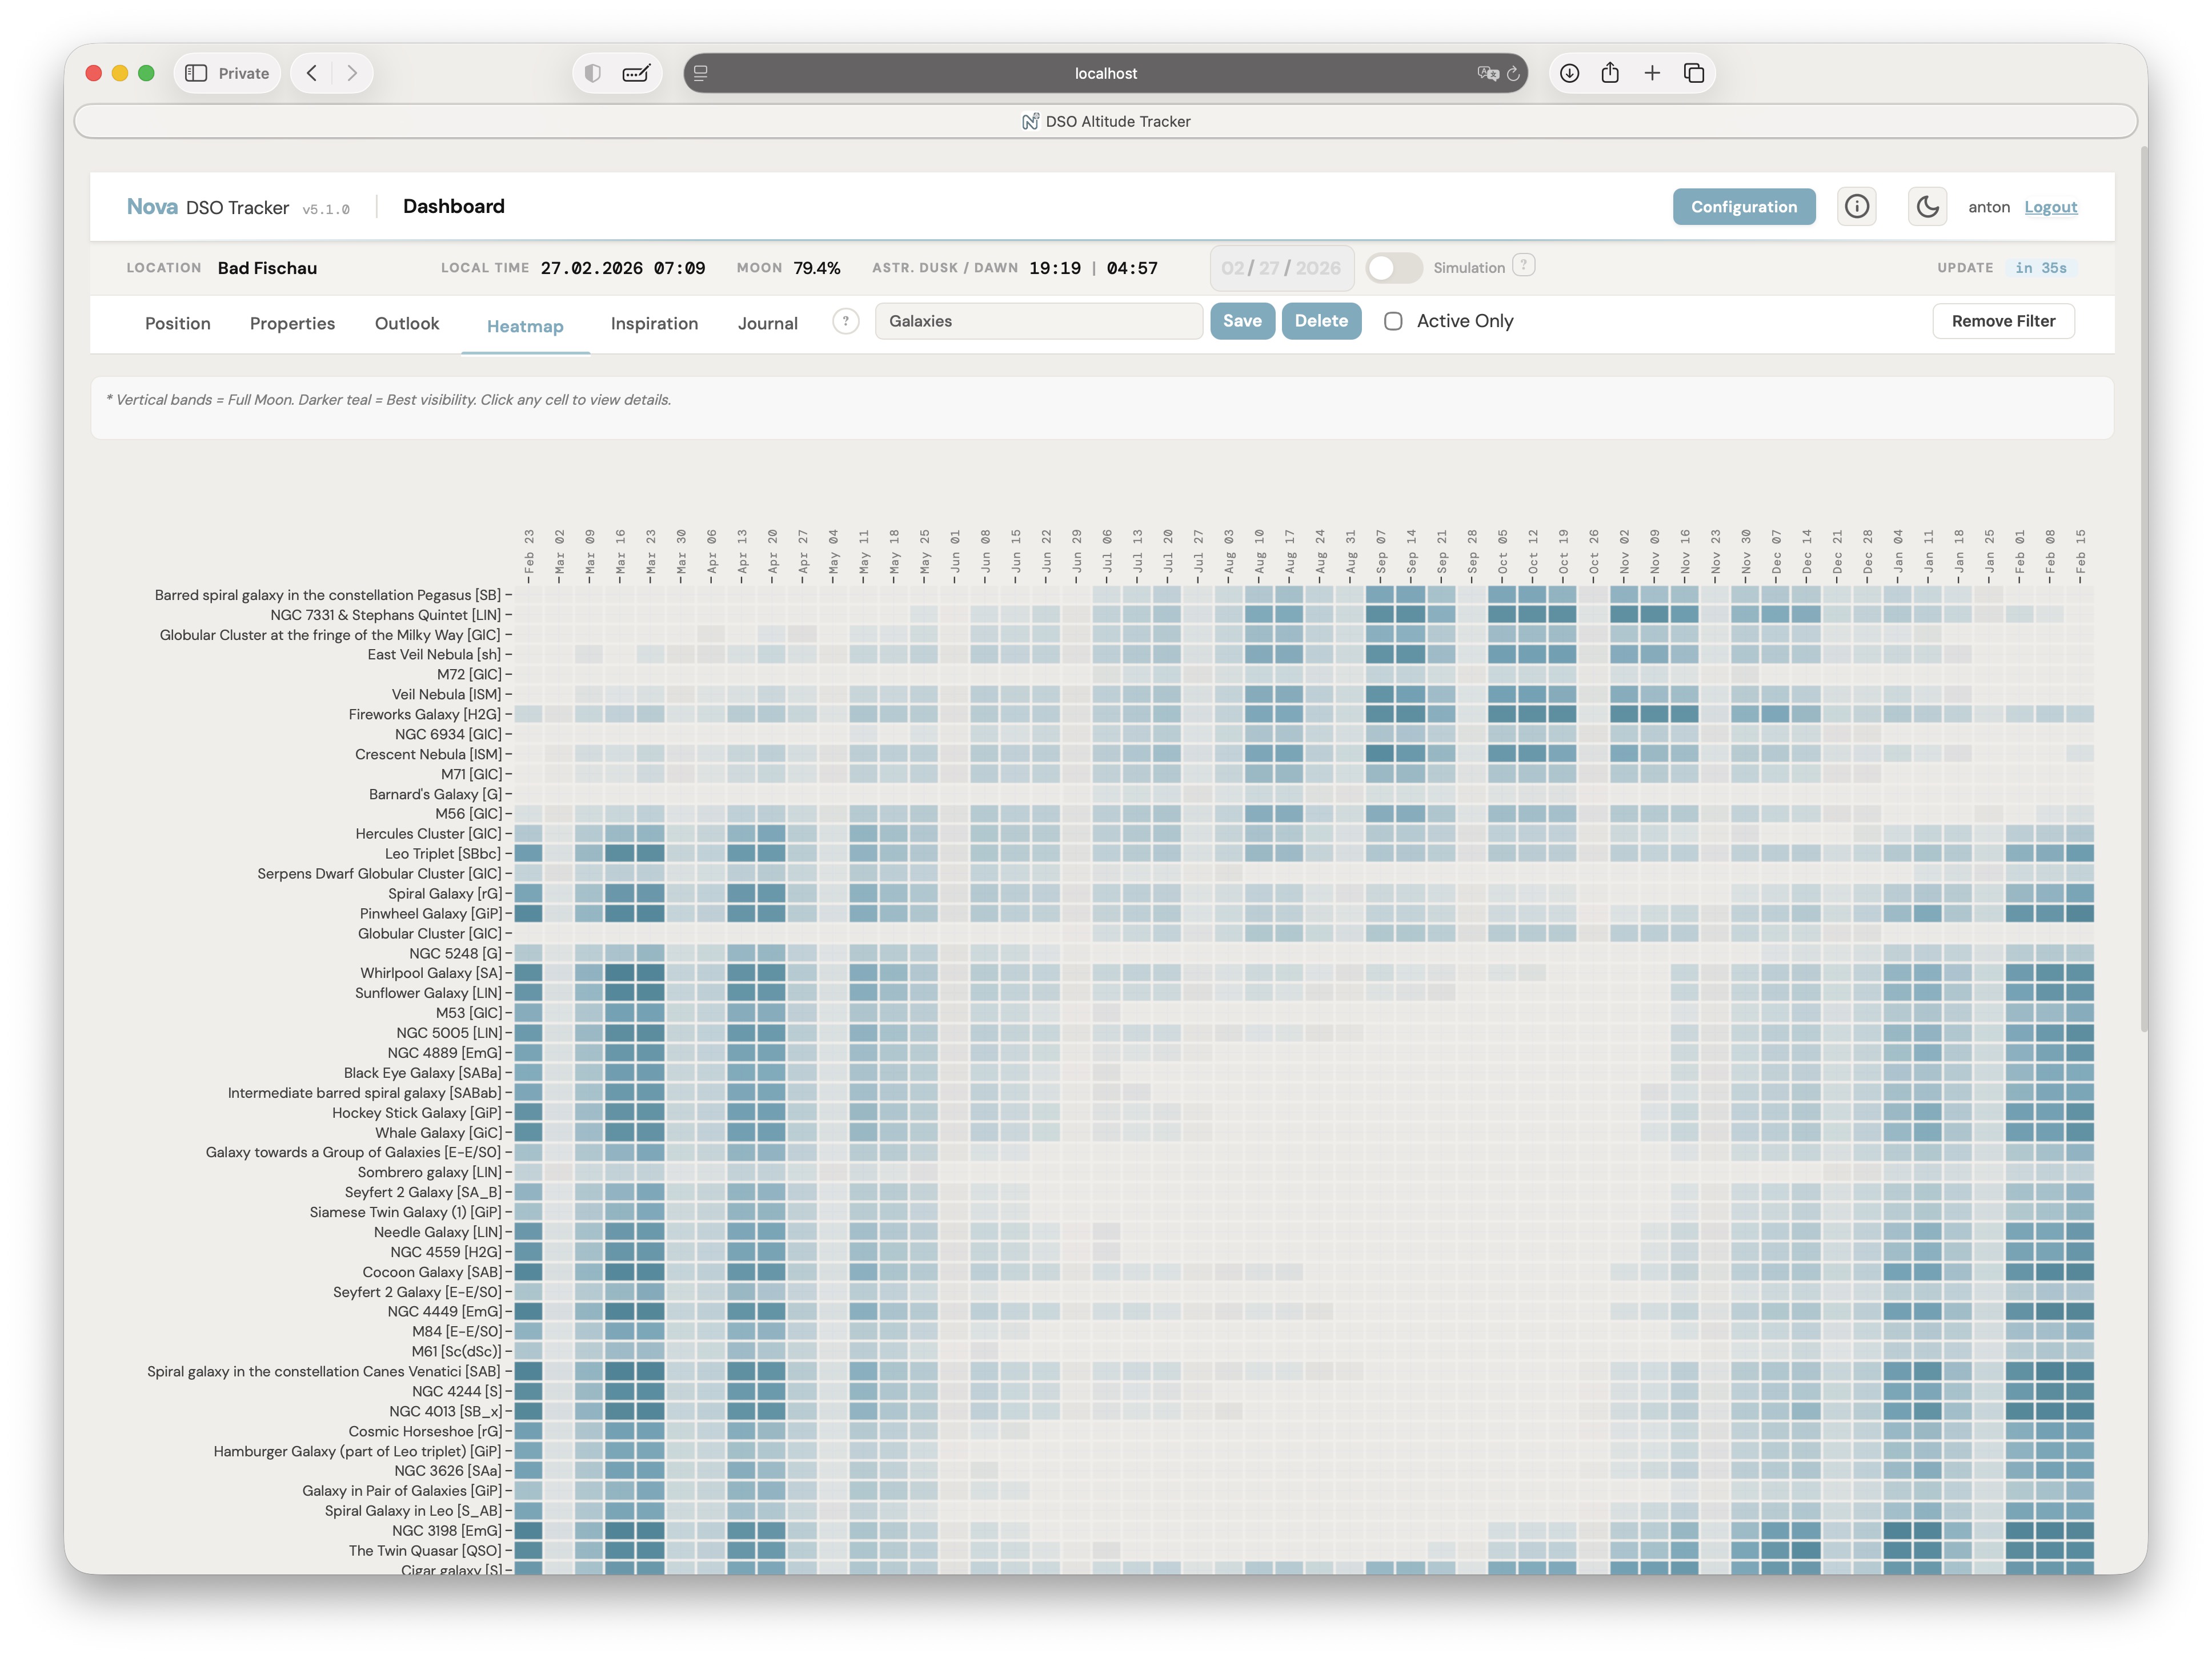Open the help icon beside Journal tab
The width and height of the screenshot is (2212, 1659).
[845, 321]
